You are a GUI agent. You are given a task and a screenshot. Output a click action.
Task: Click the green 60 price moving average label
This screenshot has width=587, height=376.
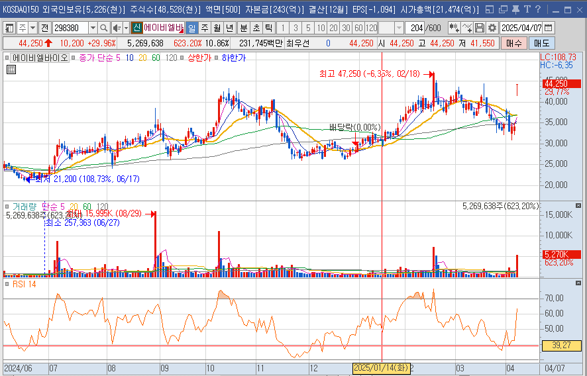pyautogui.click(x=156, y=58)
